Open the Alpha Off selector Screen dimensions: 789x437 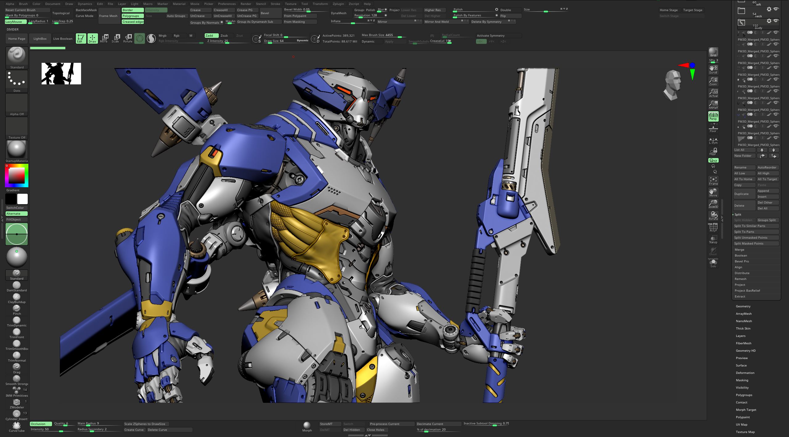[17, 105]
